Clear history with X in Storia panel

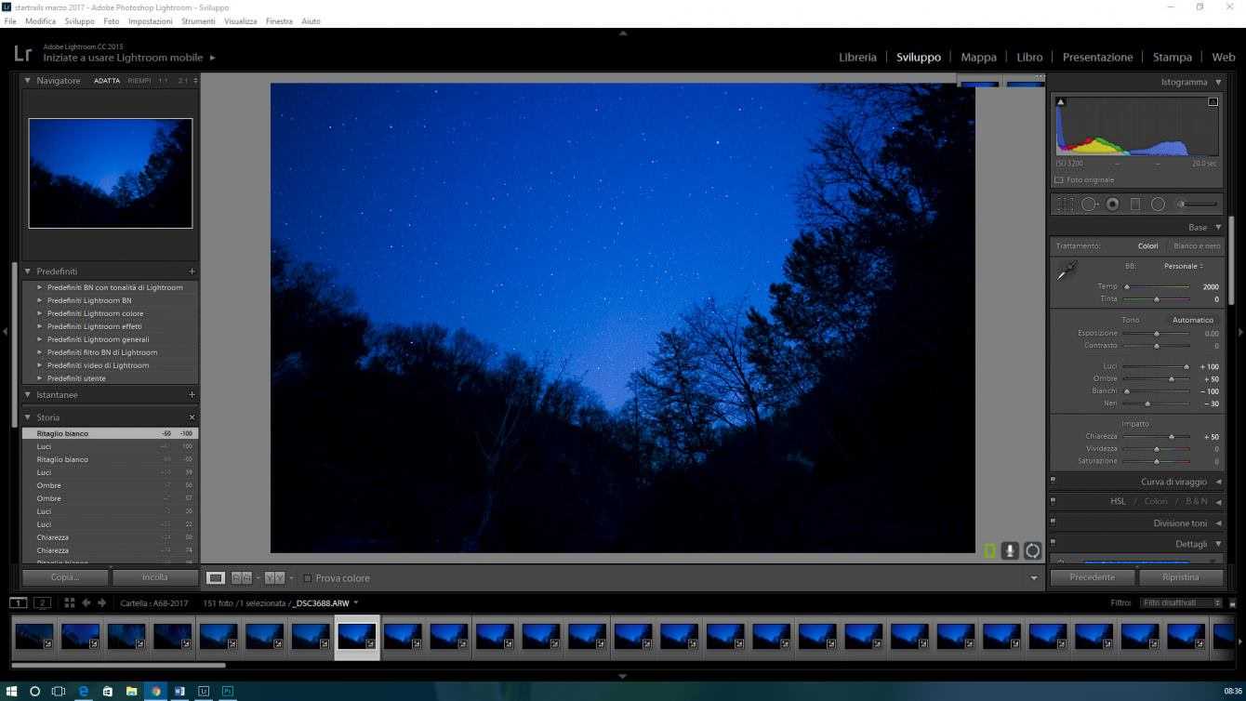(x=192, y=417)
